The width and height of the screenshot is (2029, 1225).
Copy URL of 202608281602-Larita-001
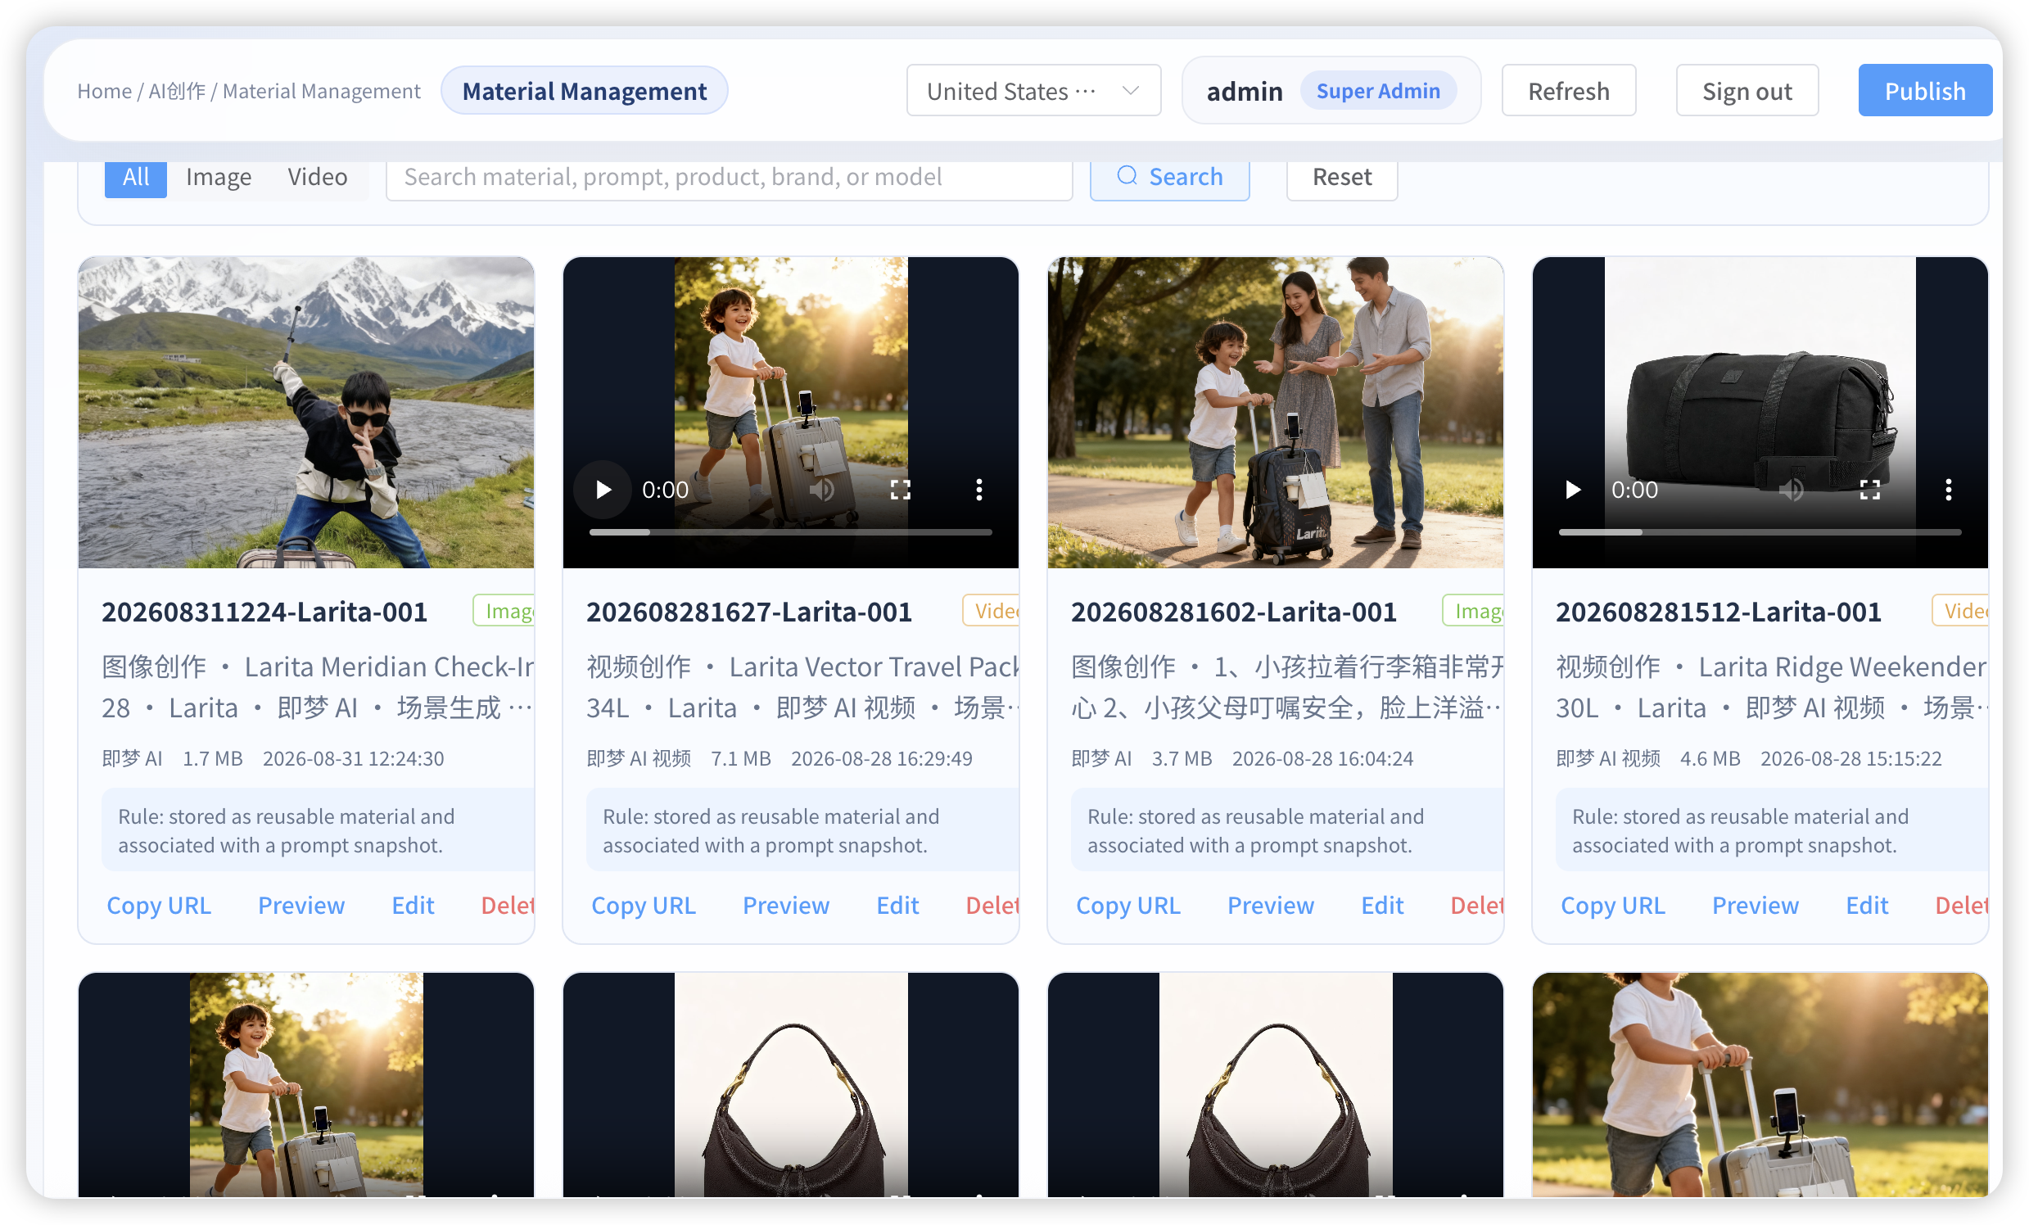1129,905
